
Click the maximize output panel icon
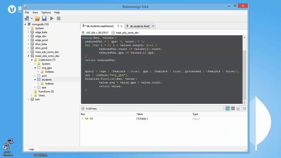click(x=245, y=108)
